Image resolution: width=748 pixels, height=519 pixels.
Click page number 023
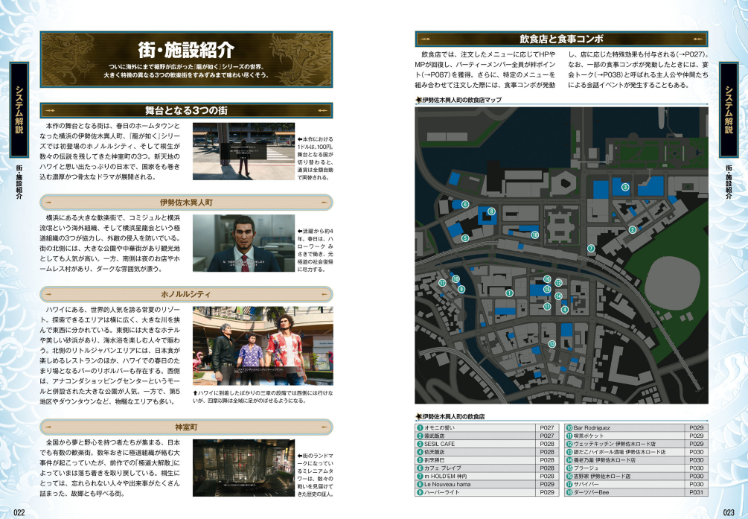pos(729,512)
